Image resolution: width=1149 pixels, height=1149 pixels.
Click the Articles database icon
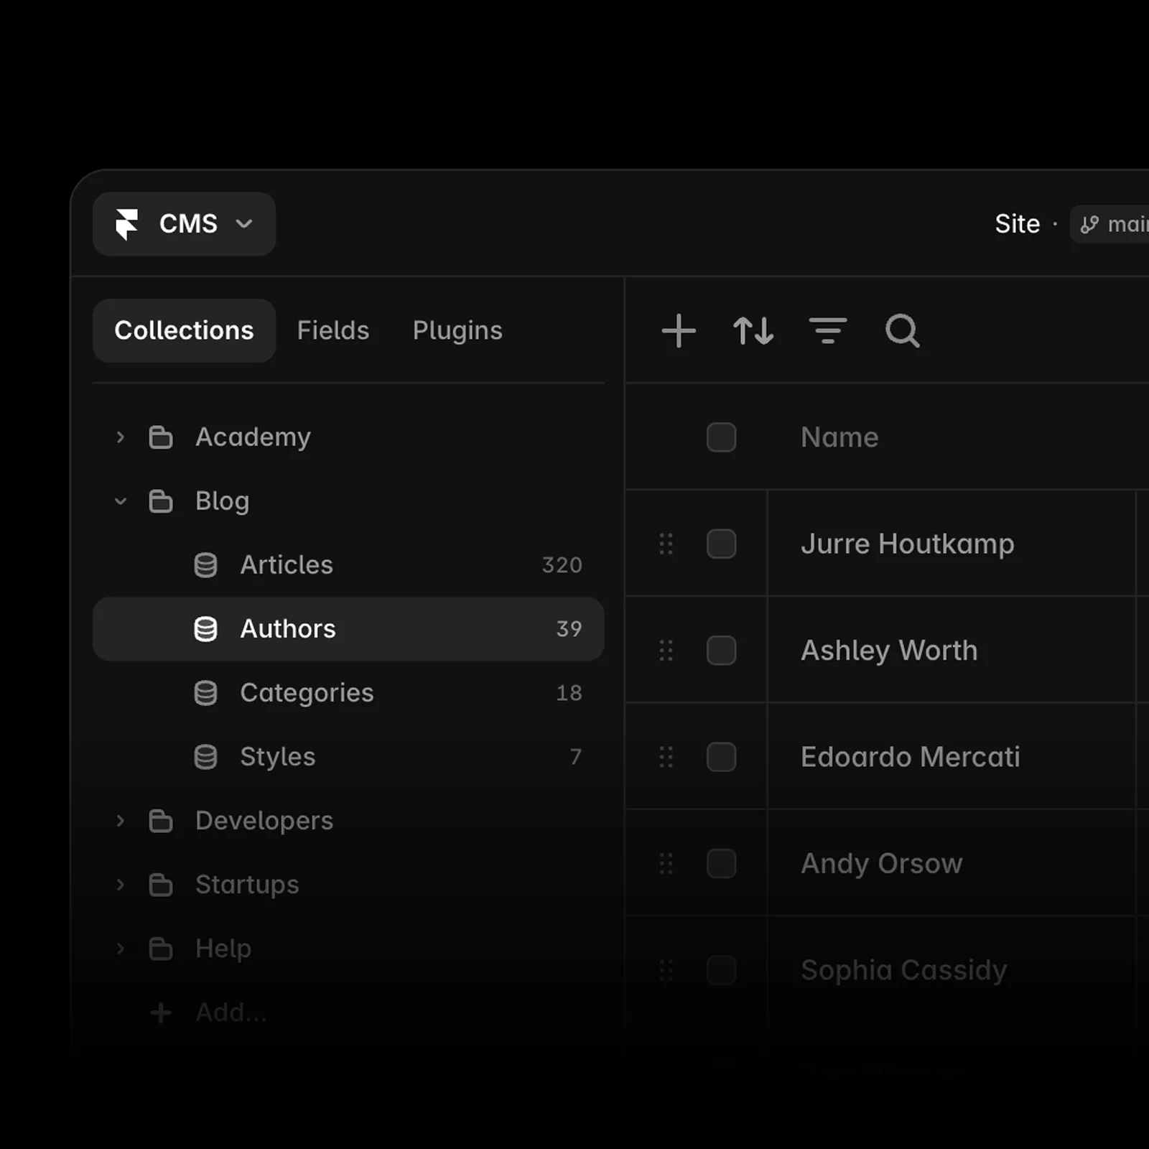coord(205,564)
